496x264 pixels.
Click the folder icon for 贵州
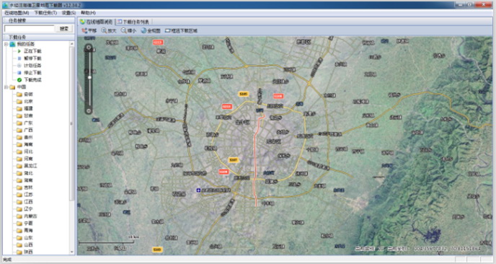click(x=19, y=137)
